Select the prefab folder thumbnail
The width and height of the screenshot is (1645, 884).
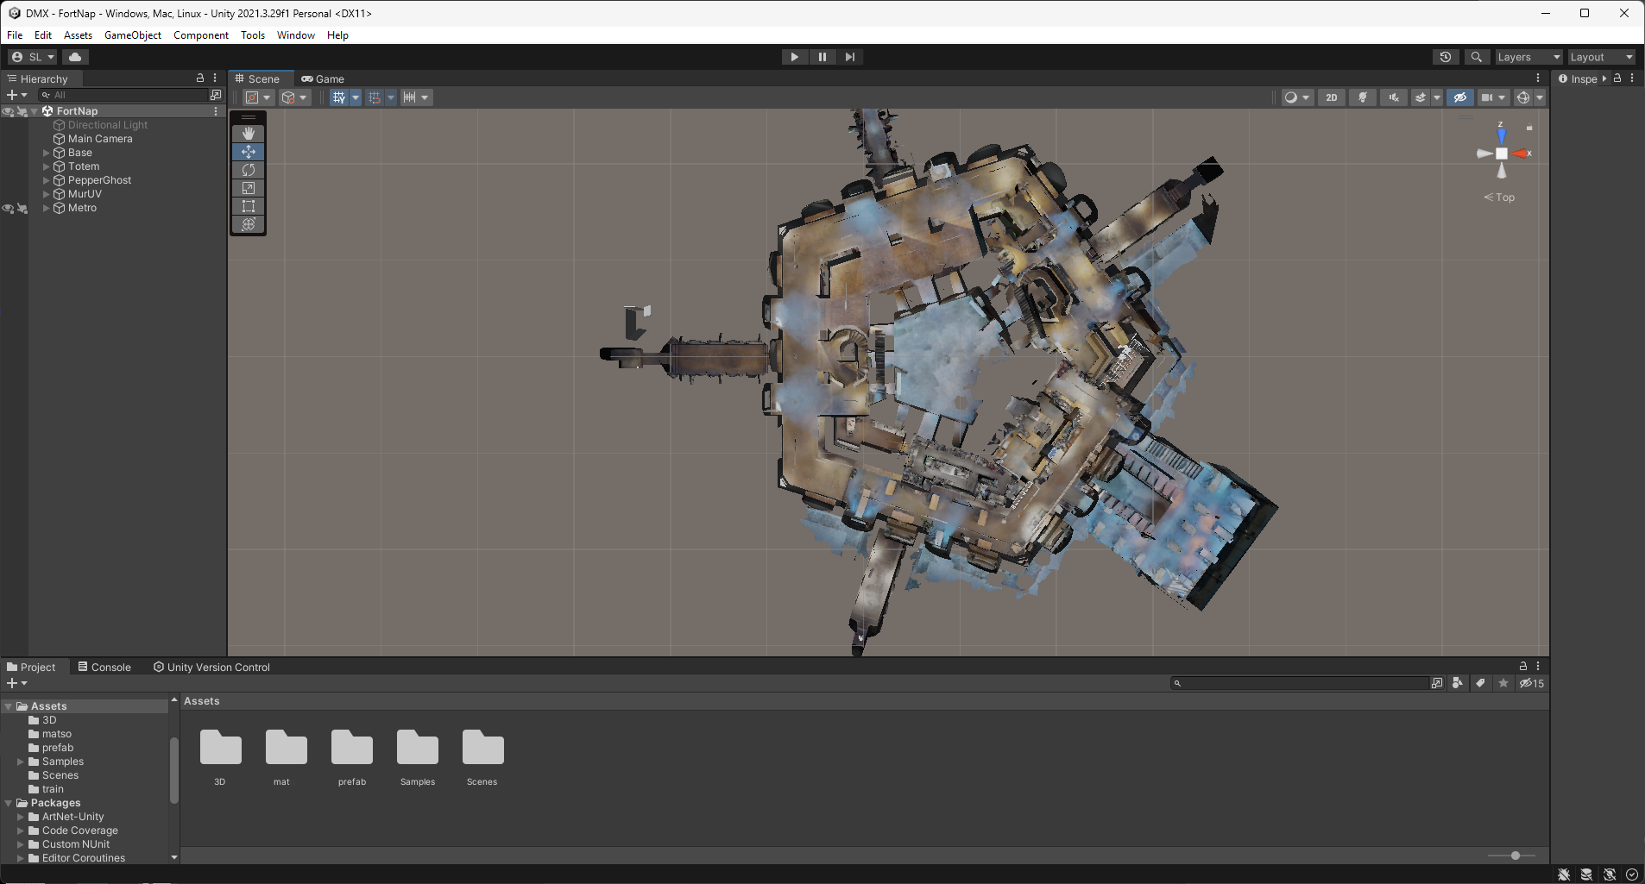point(352,748)
